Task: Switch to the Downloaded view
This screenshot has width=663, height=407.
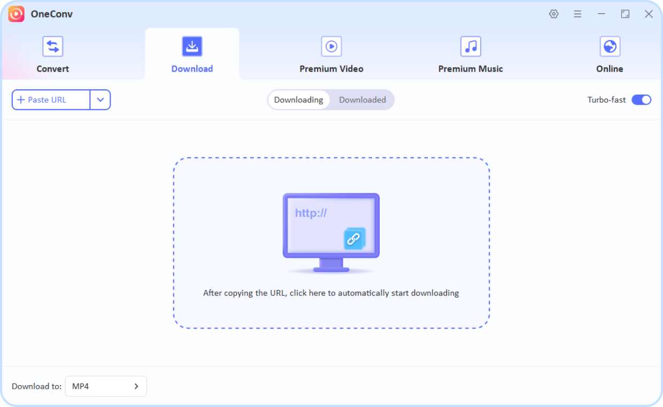Action: pos(363,99)
